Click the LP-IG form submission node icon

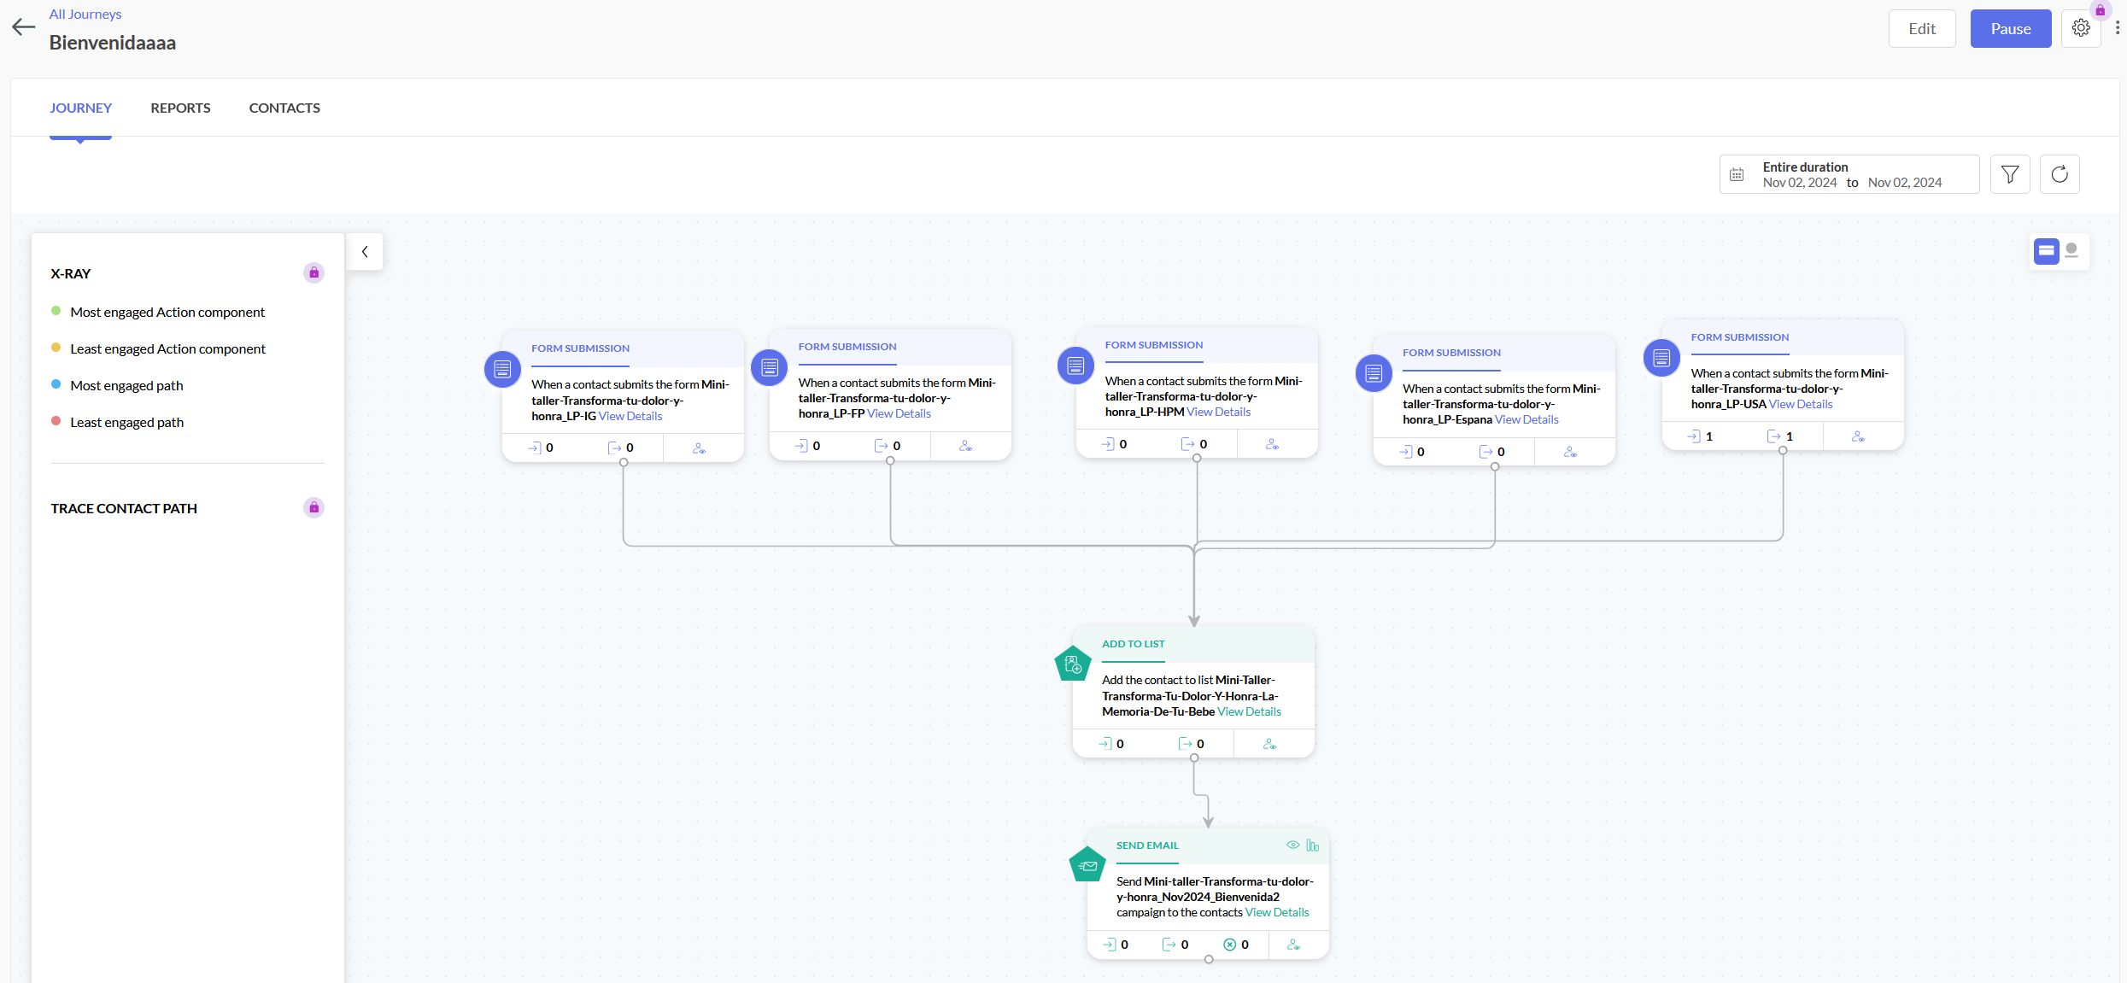coord(502,369)
